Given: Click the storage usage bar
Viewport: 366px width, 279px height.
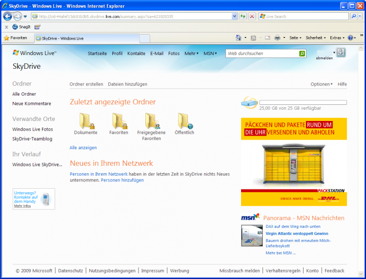Looking at the screenshot, I should coord(303,102).
